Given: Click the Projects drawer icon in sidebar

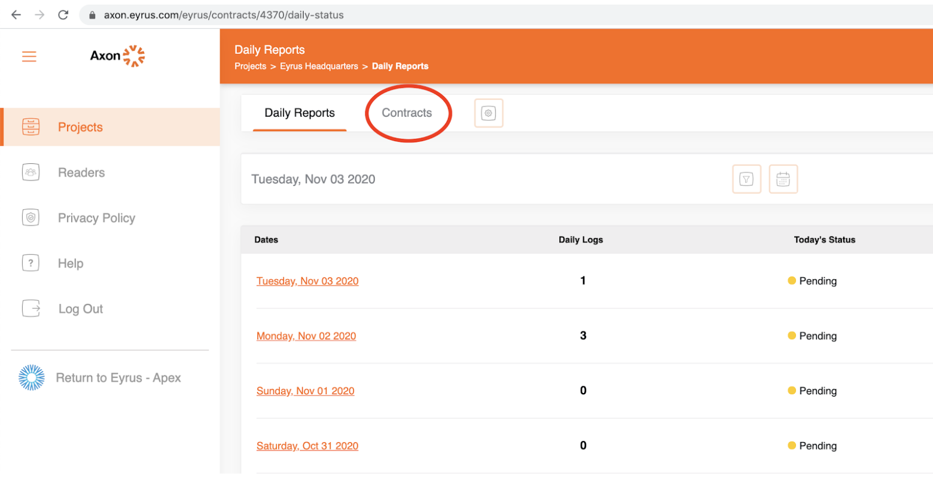Looking at the screenshot, I should (31, 127).
